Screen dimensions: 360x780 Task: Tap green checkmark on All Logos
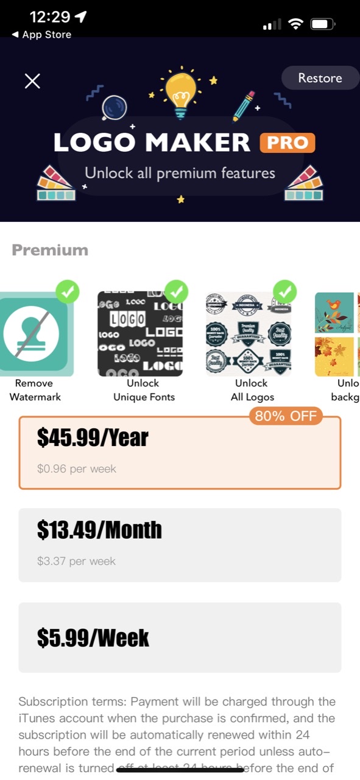(x=284, y=291)
